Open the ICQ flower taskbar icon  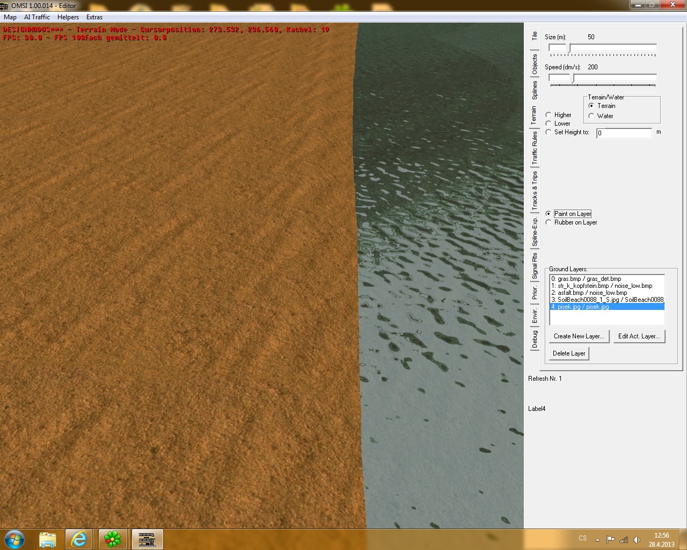click(113, 539)
